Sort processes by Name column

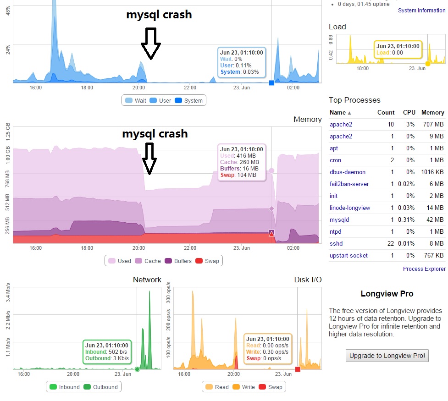click(337, 113)
